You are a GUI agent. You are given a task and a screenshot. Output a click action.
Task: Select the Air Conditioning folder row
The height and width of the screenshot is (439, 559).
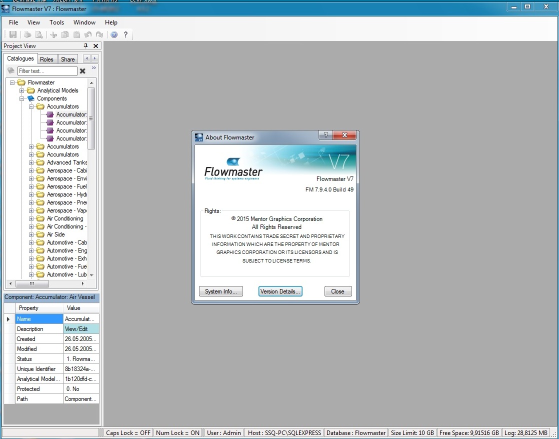point(65,218)
